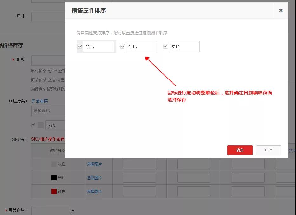Click the 确定 button to confirm sorting
Viewport: 296px width, 215px height.
tap(240, 150)
